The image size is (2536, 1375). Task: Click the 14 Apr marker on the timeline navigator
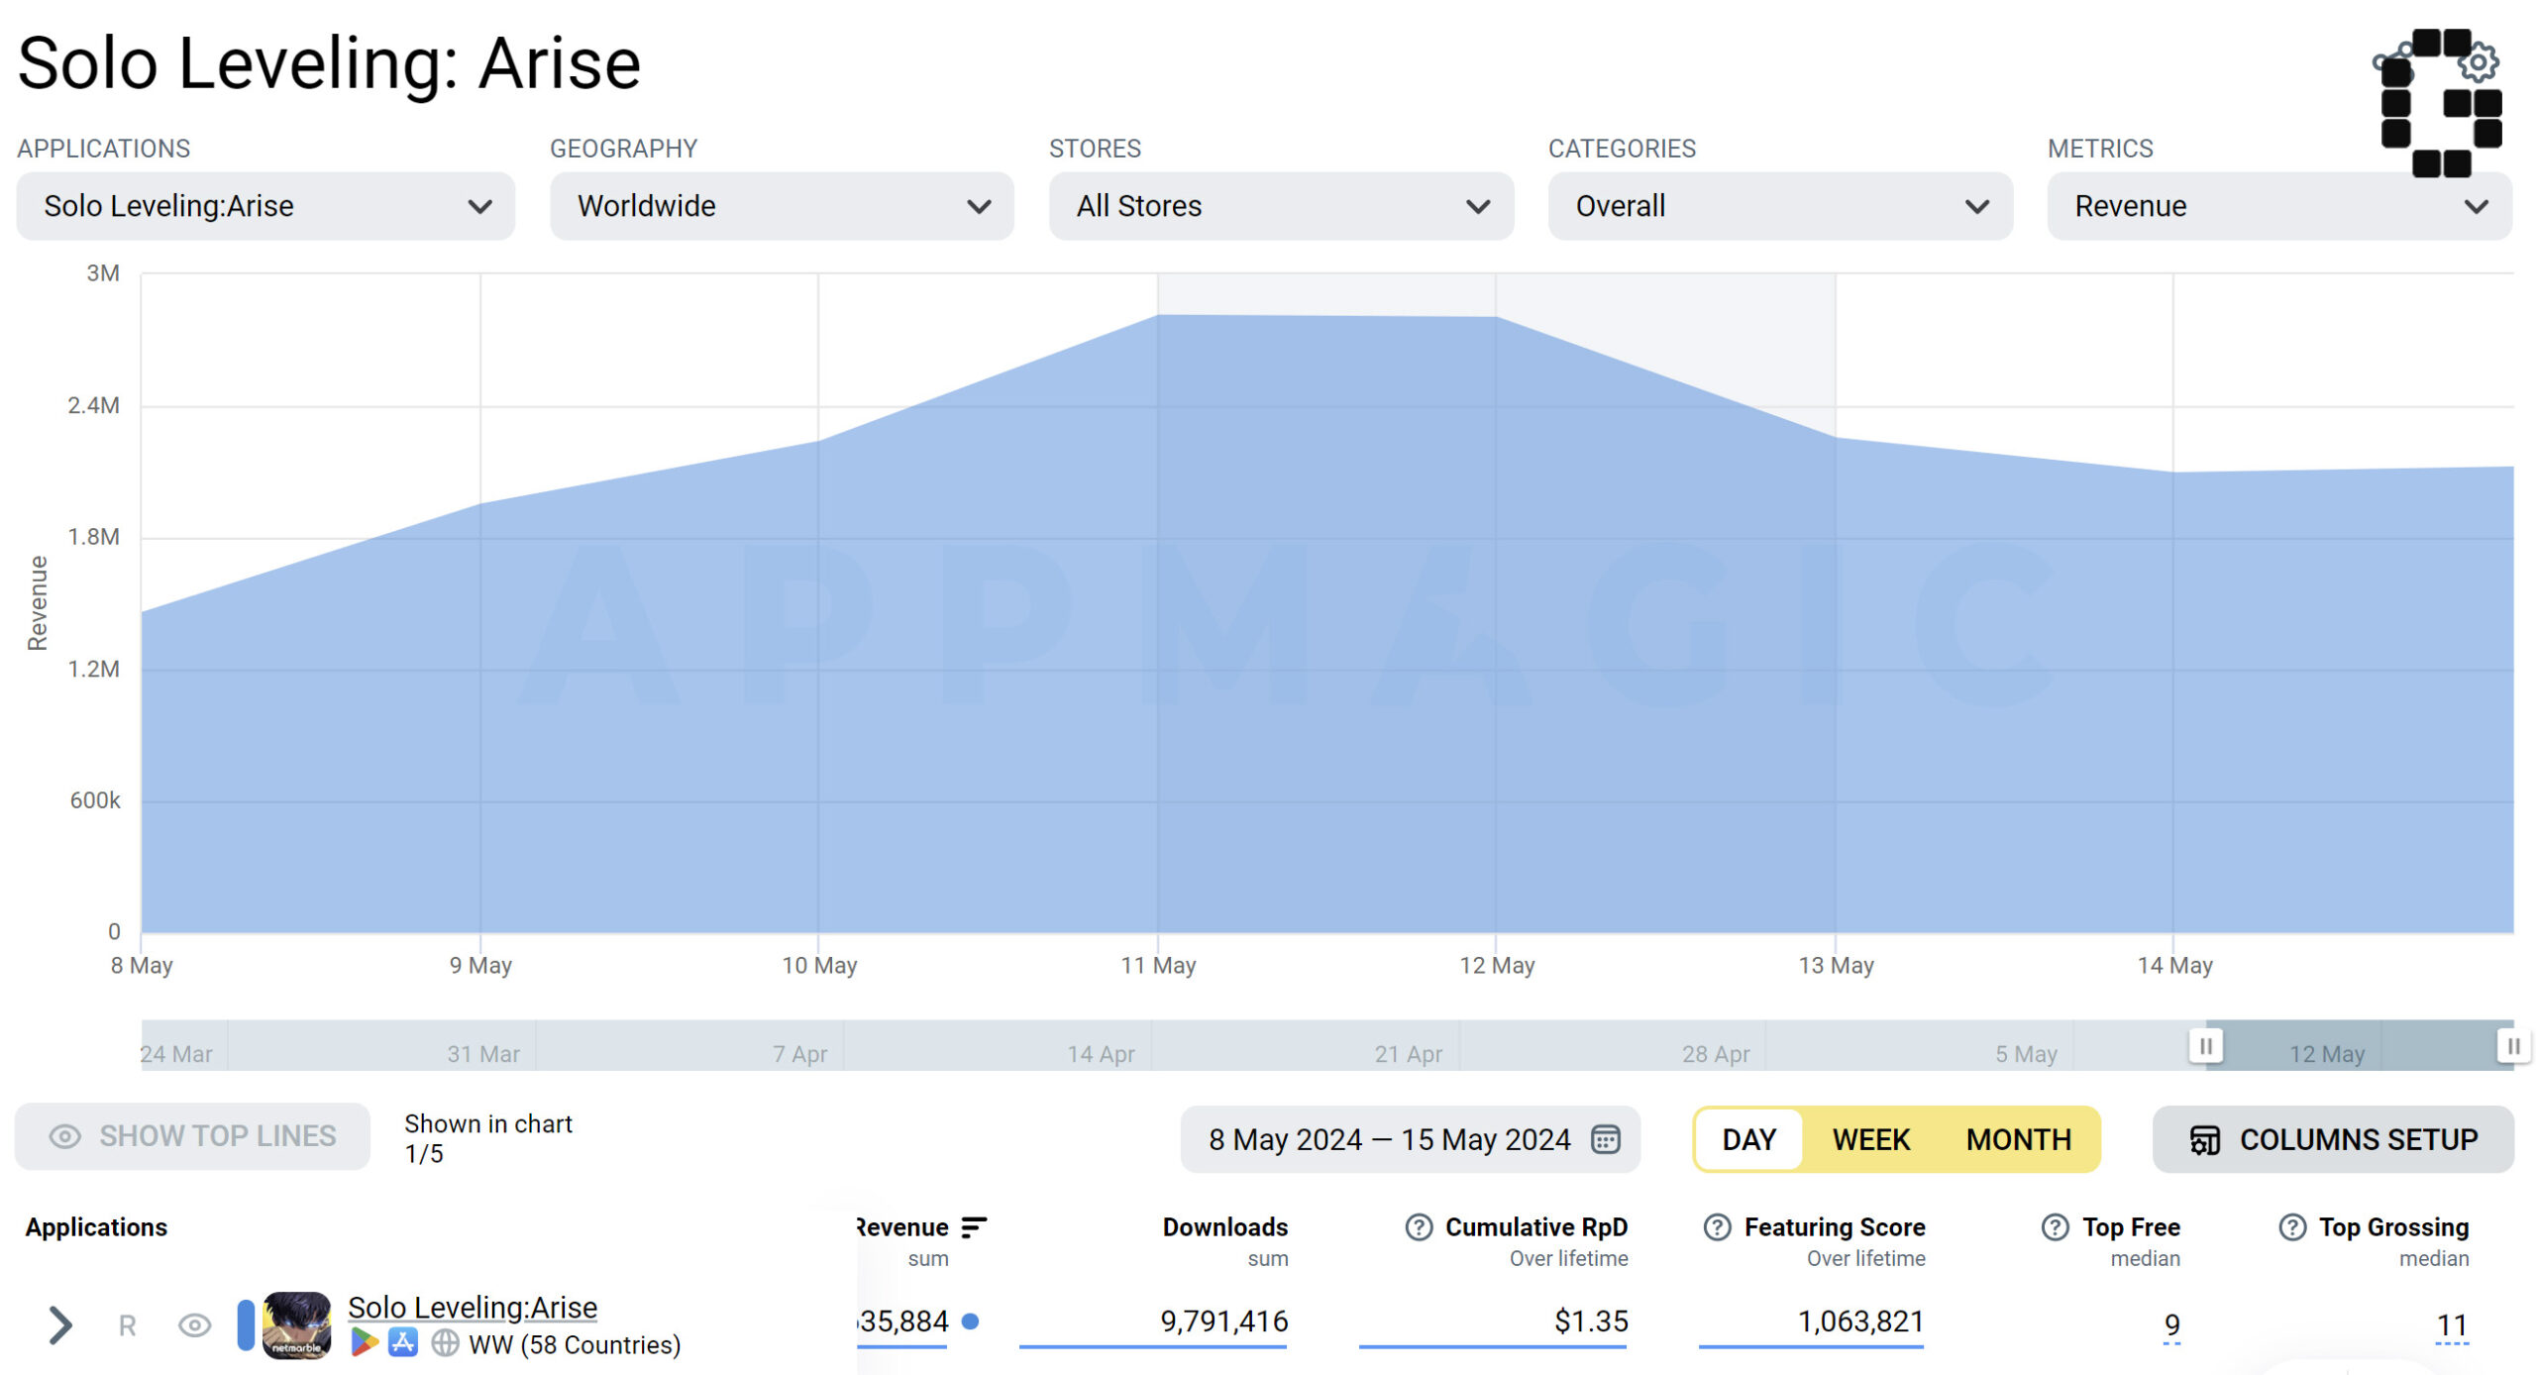(1101, 1054)
